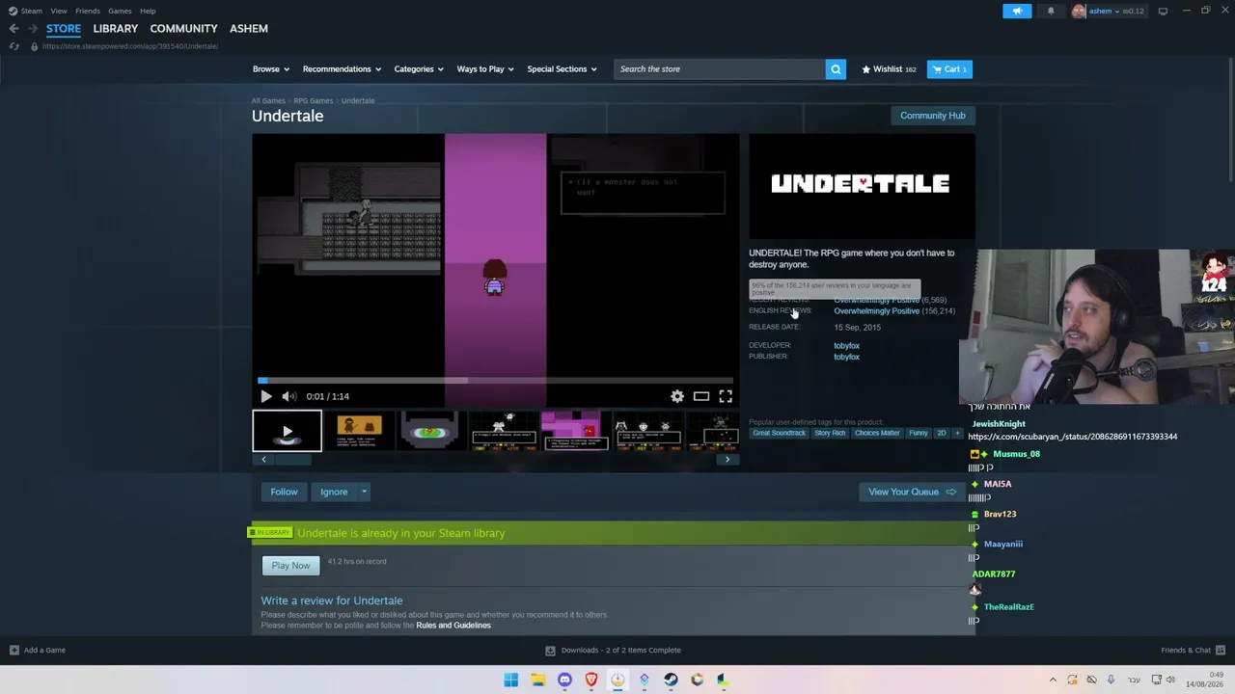Screen dimensions: 1235x694
Task: Enter fullscreen for the trailer
Action: [x=726, y=396]
